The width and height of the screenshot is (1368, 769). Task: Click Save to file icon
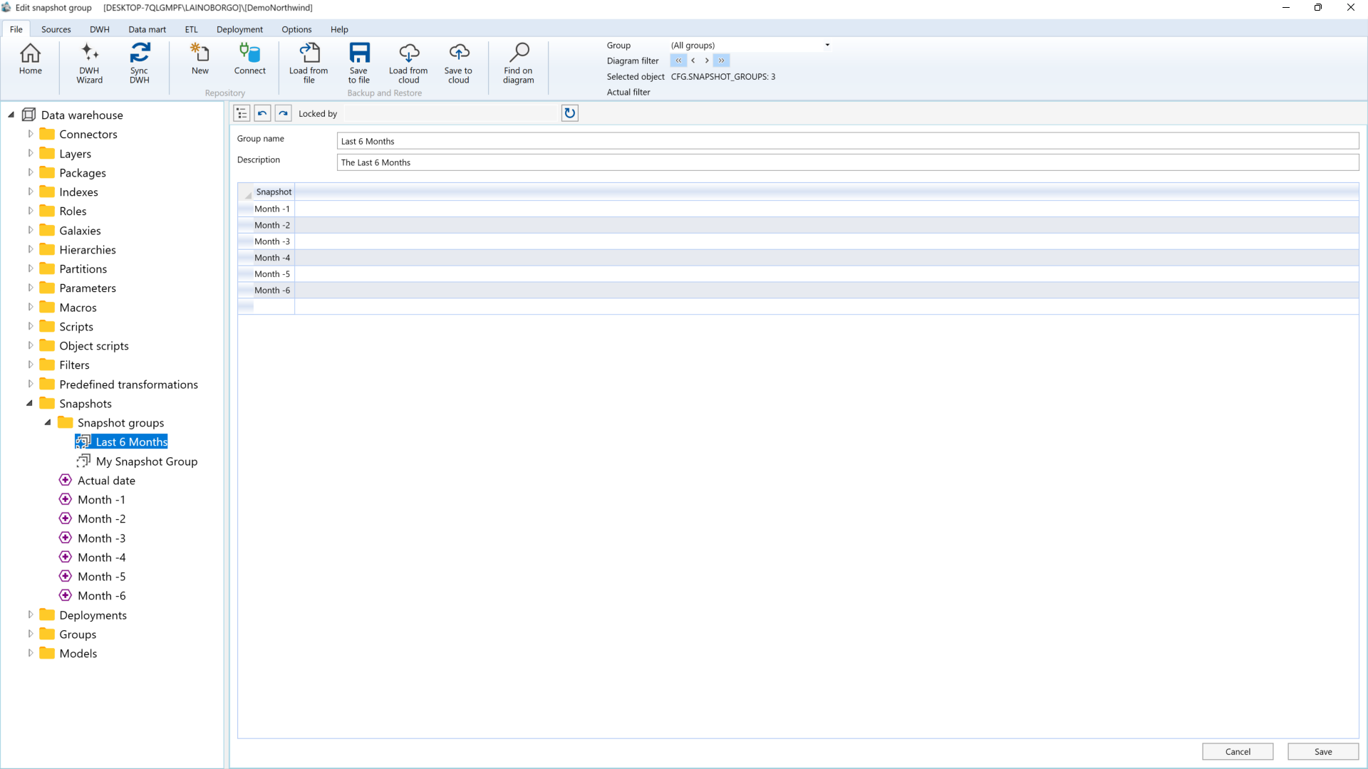[358, 63]
